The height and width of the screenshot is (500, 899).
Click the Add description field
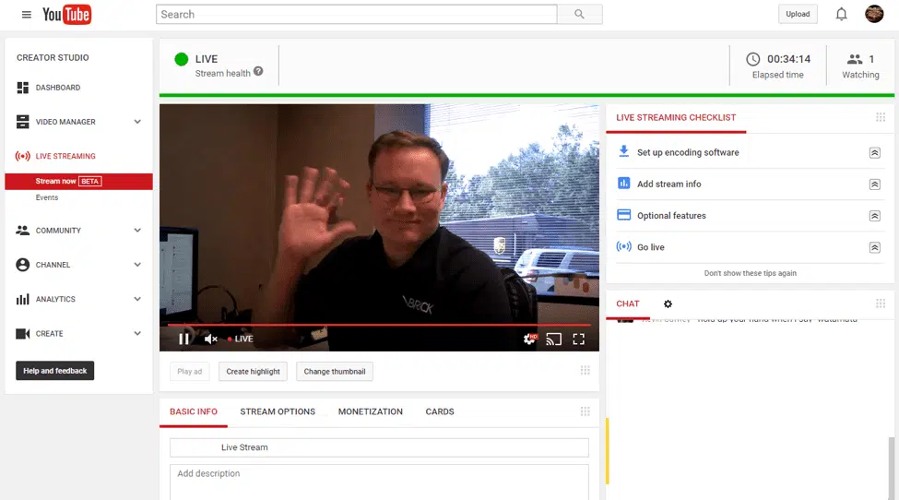point(379,482)
